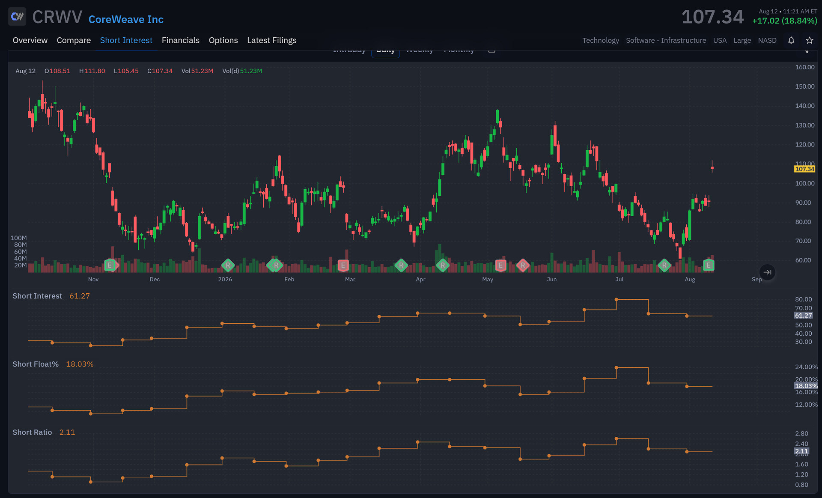Jump to latest bar with arrow button
The image size is (822, 498).
[767, 272]
